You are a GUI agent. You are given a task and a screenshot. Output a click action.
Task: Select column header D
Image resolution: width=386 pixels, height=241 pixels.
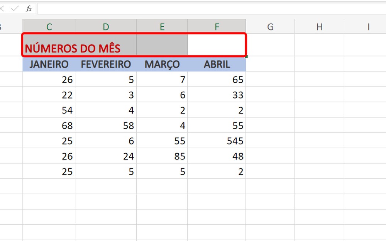click(x=105, y=27)
